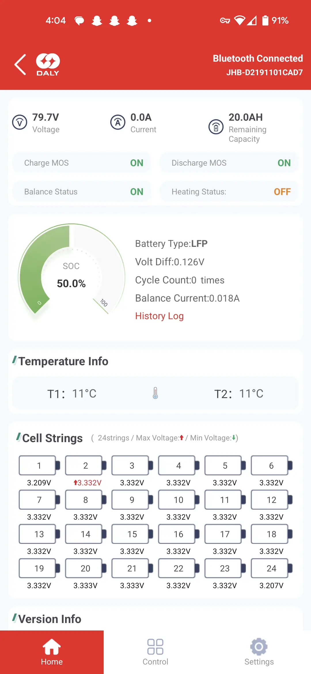Tap the cell 2 max voltage reading
Viewport: 311px width, 674px height.
88,483
